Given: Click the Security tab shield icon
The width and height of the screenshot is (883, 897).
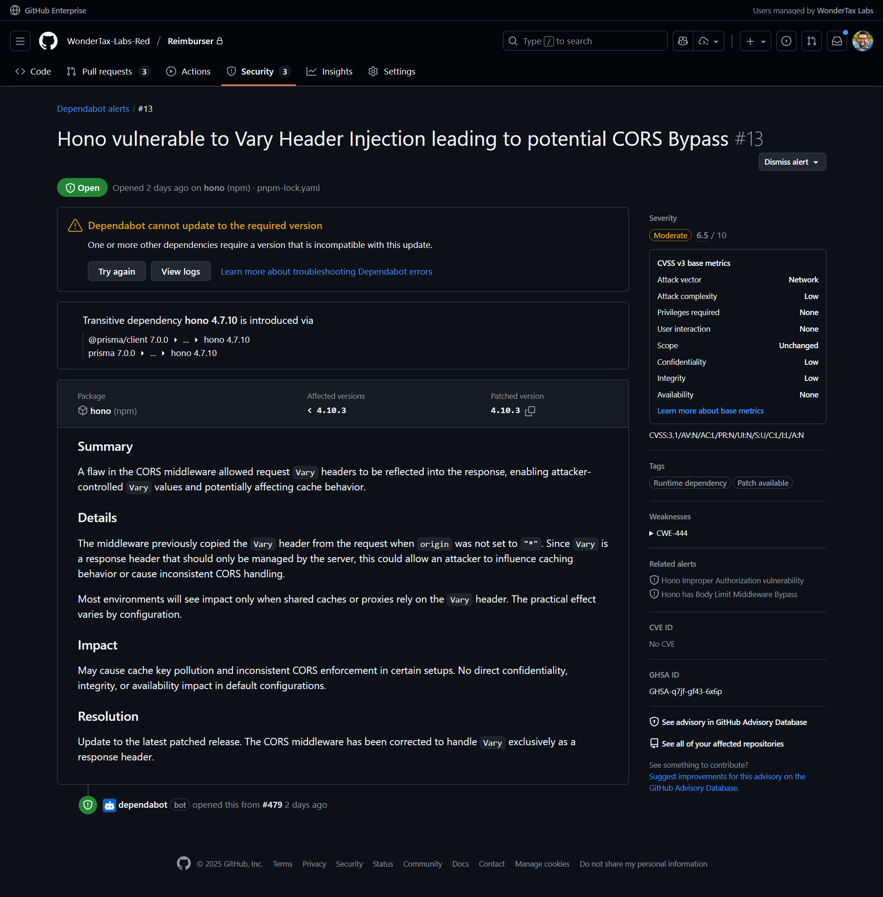Looking at the screenshot, I should coord(231,71).
